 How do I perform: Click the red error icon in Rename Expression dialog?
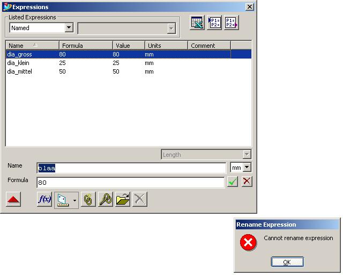(248, 243)
